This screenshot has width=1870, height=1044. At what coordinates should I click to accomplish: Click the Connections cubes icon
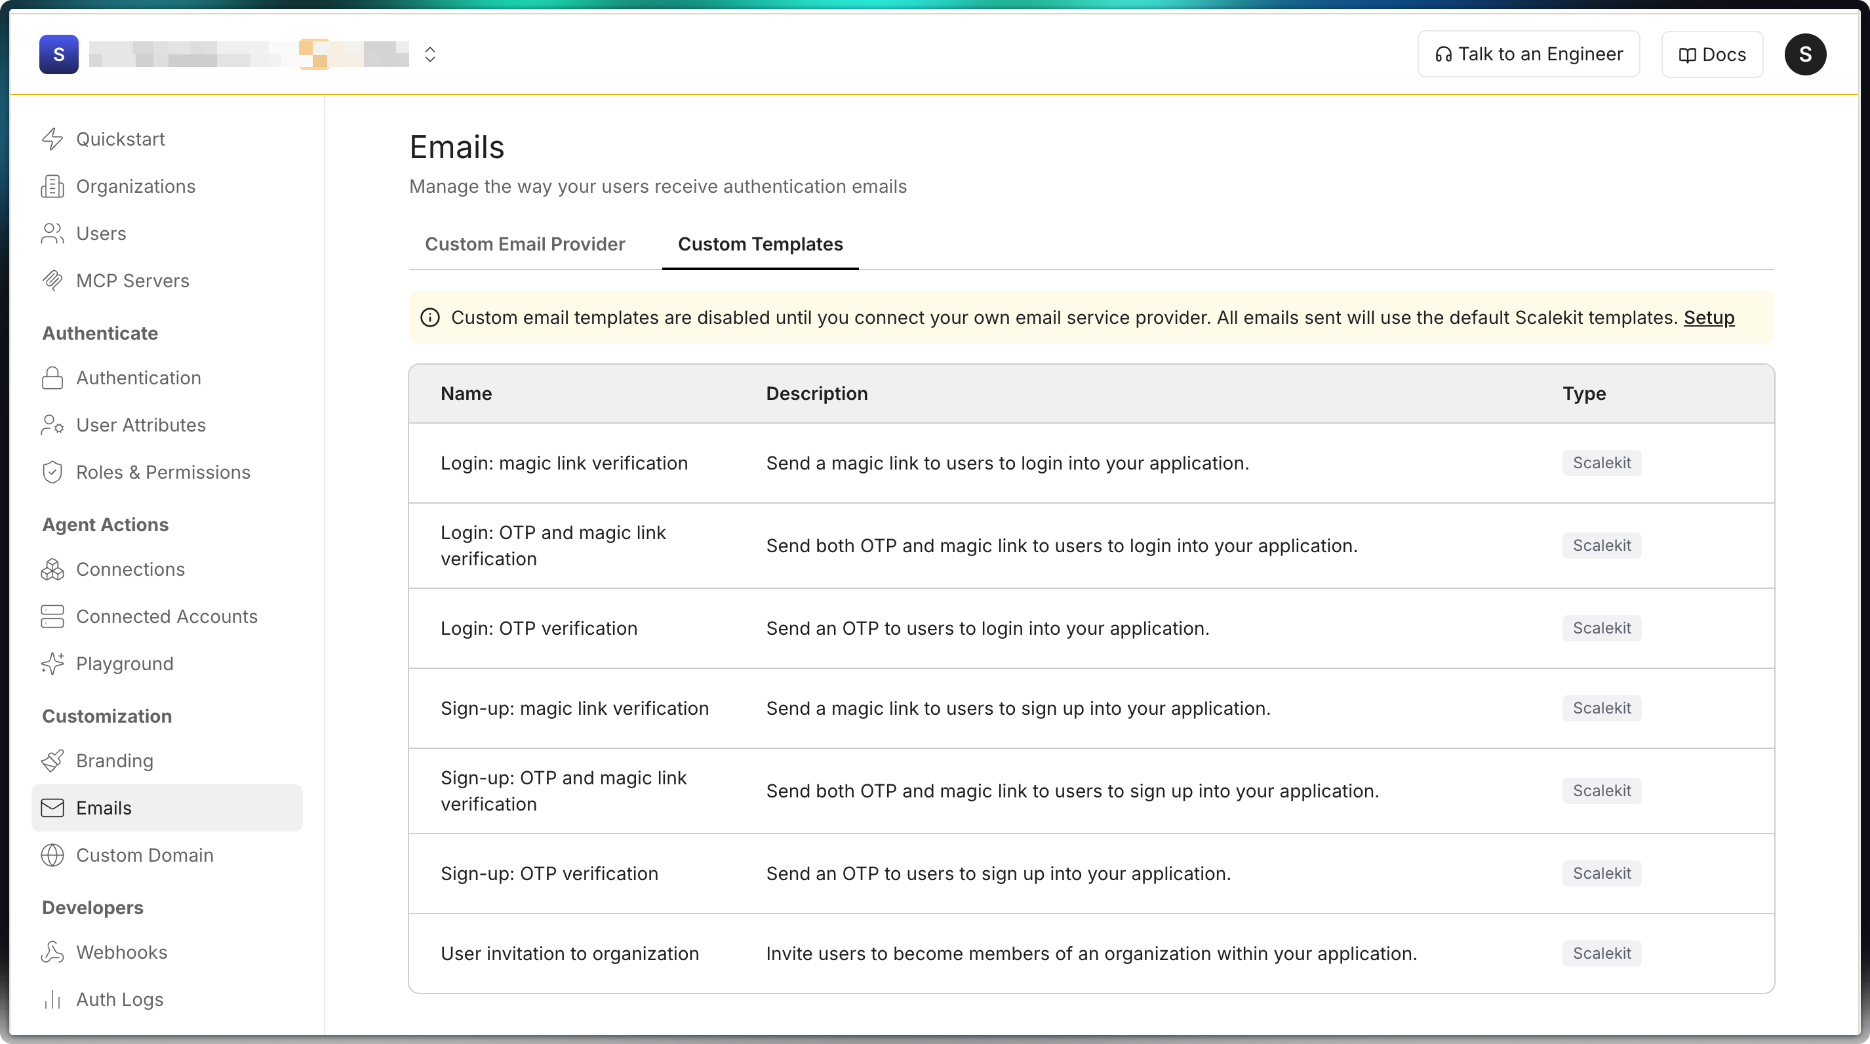tap(52, 569)
